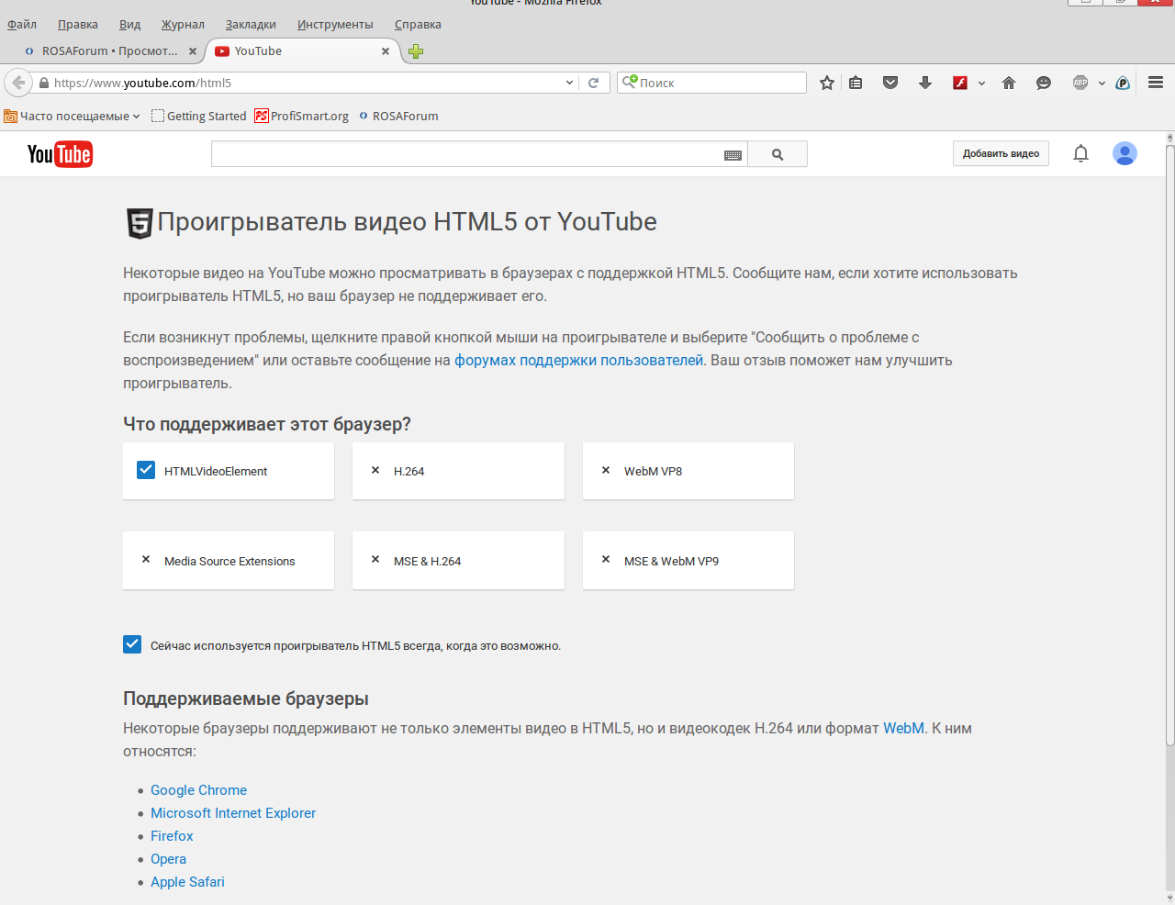This screenshot has width=1175, height=905.
Task: Expand the Flash extension dropdown arrow
Action: pos(981,83)
